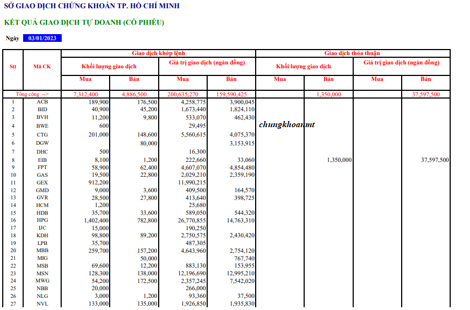The width and height of the screenshot is (470, 310).
Task: Click the date field 03/01/2023
Action: pos(42,38)
